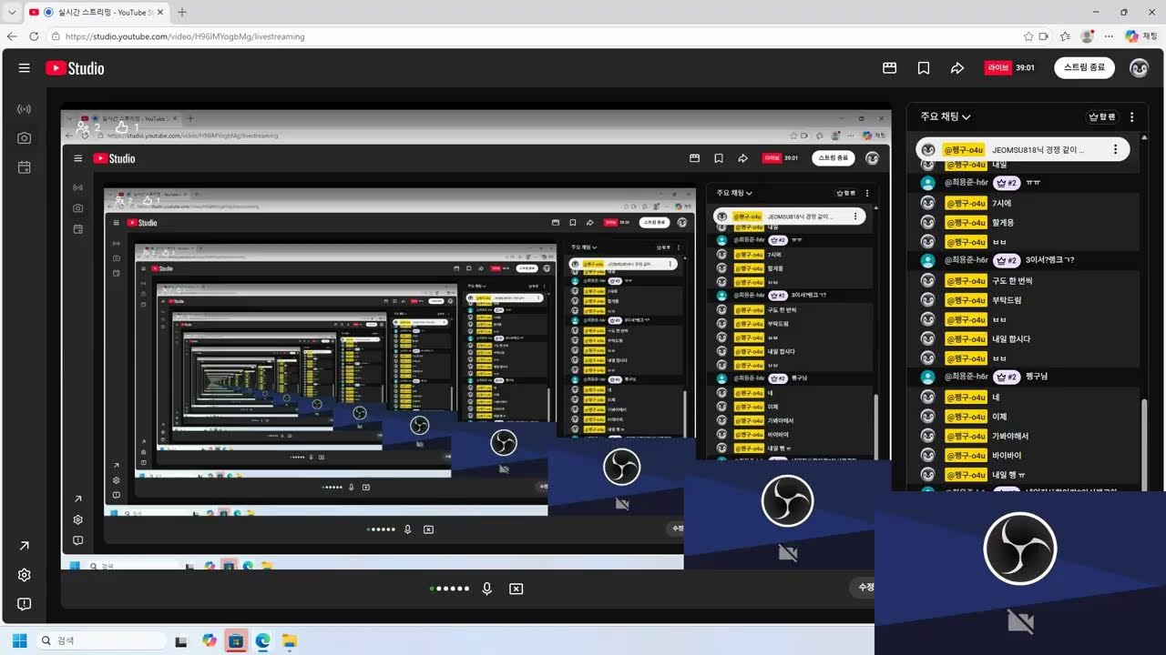The image size is (1166, 655).
Task: Reload the page with the outermost refresh icon
Action: pyautogui.click(x=35, y=36)
